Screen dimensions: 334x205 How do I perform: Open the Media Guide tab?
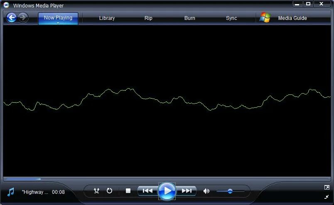[292, 18]
